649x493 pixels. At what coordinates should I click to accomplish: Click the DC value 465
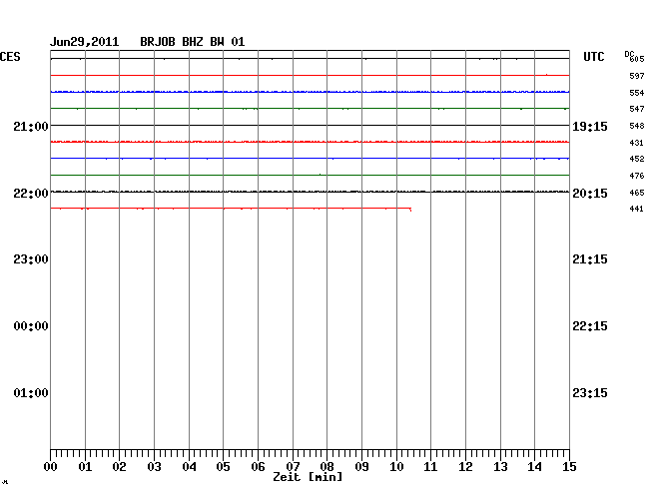637,193
